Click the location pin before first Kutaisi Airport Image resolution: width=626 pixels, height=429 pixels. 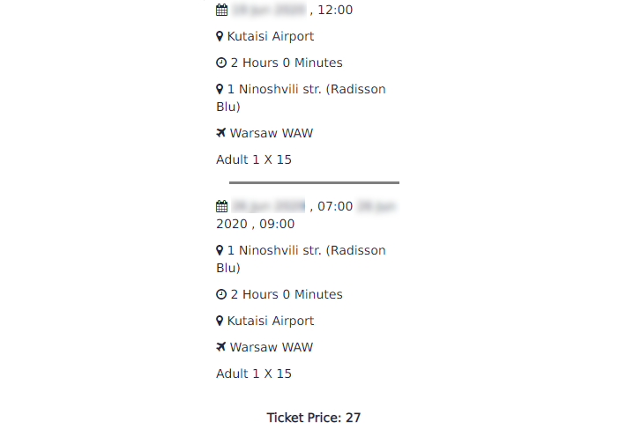coord(220,37)
